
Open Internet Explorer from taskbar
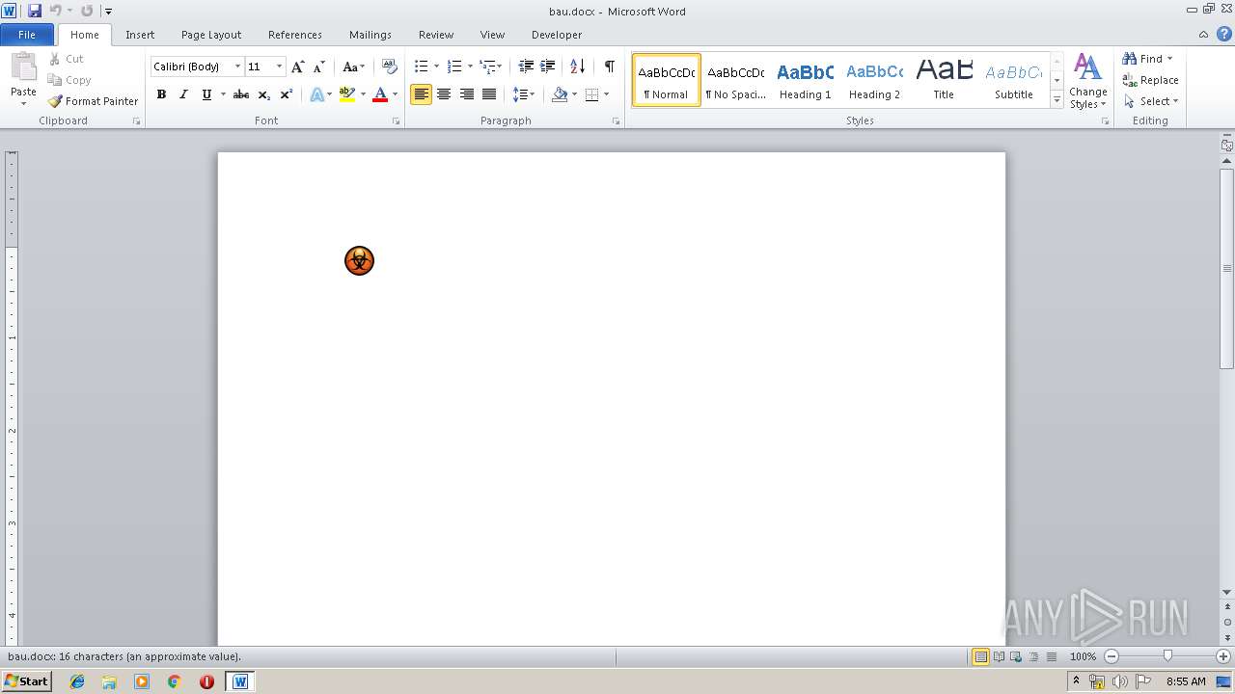click(x=77, y=681)
